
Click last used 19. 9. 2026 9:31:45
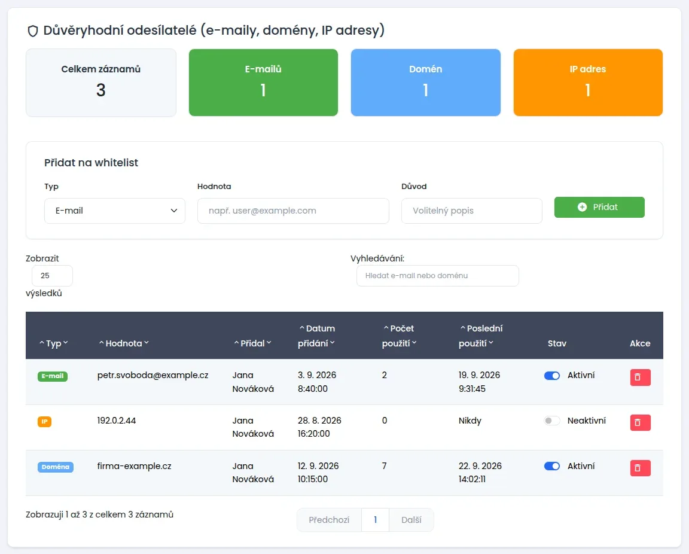pos(480,382)
